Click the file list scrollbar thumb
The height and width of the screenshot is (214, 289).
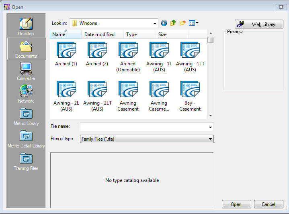coord(211,40)
